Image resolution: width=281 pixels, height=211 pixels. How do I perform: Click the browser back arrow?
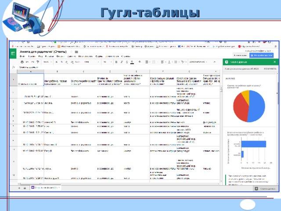pos(13,42)
